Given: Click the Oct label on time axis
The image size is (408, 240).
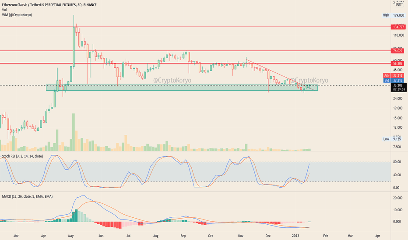Looking at the screenshot, I should click(211, 236).
